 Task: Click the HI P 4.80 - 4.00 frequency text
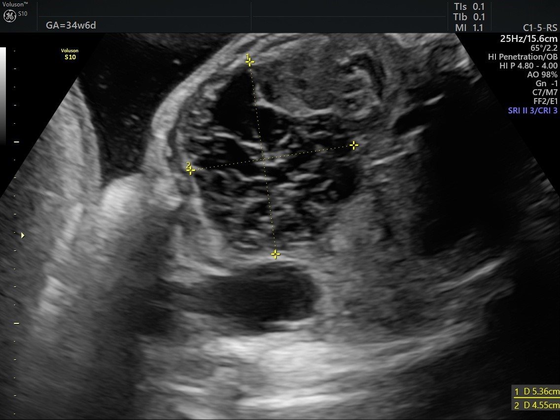click(x=528, y=66)
